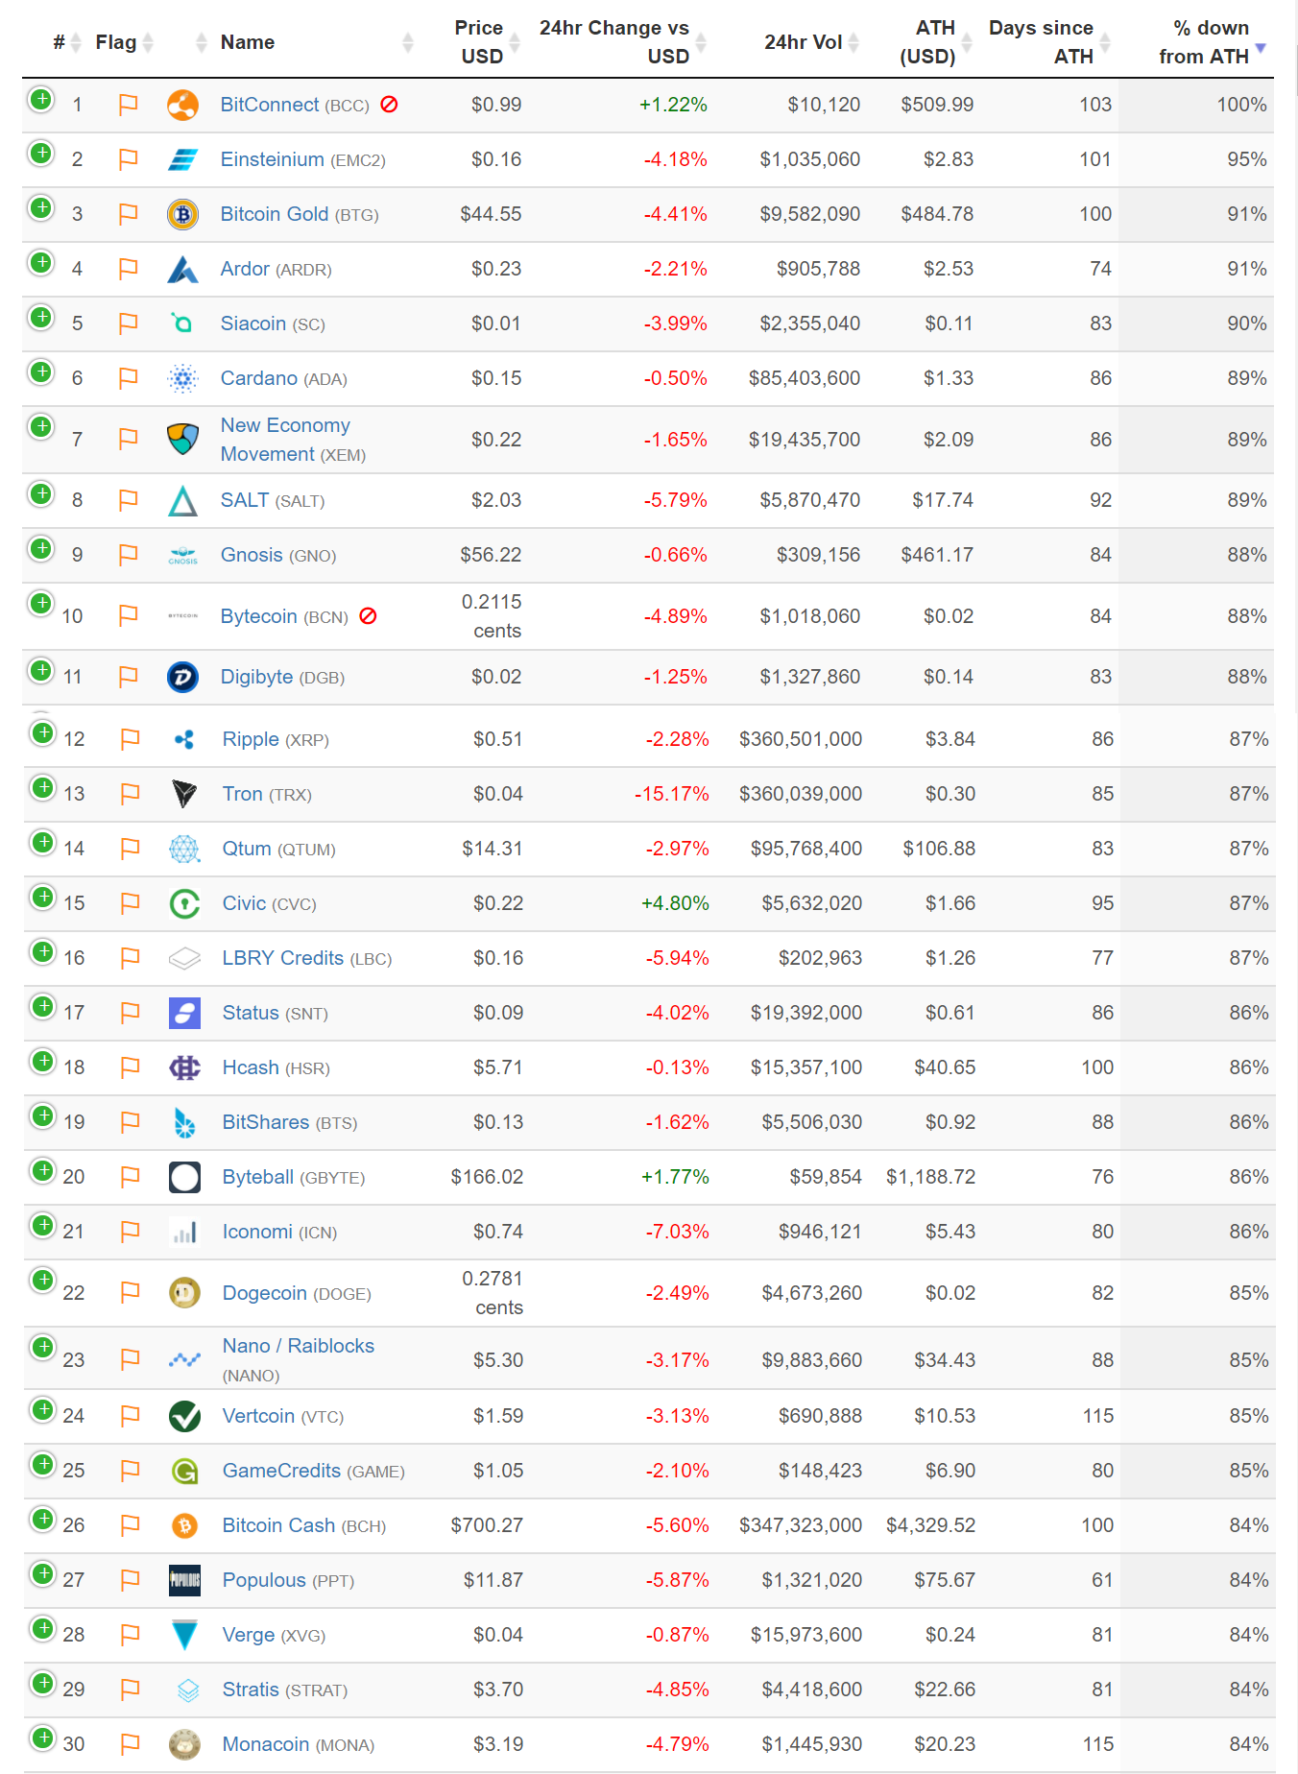1298x1774 pixels.
Task: Expand the Qtum row with green plus
Action: 43,842
